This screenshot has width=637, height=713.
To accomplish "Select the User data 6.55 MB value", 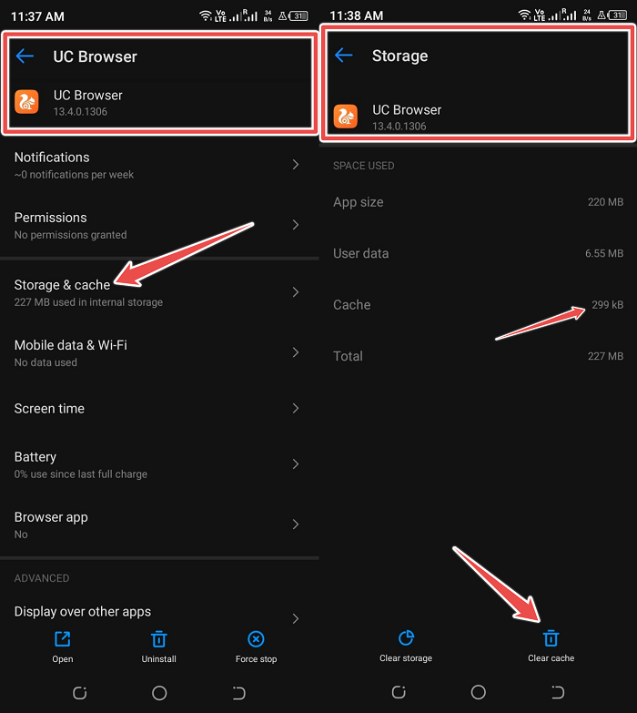I will pyautogui.click(x=604, y=253).
